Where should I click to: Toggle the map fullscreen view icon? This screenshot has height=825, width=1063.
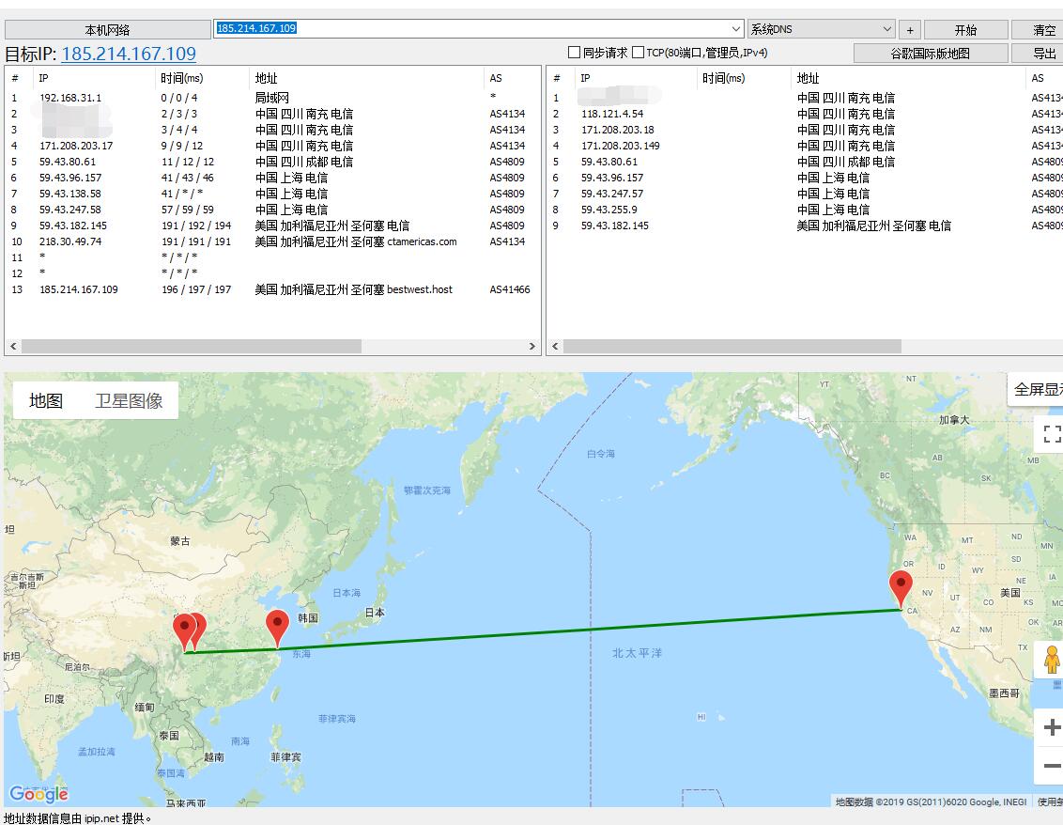coord(1052,434)
